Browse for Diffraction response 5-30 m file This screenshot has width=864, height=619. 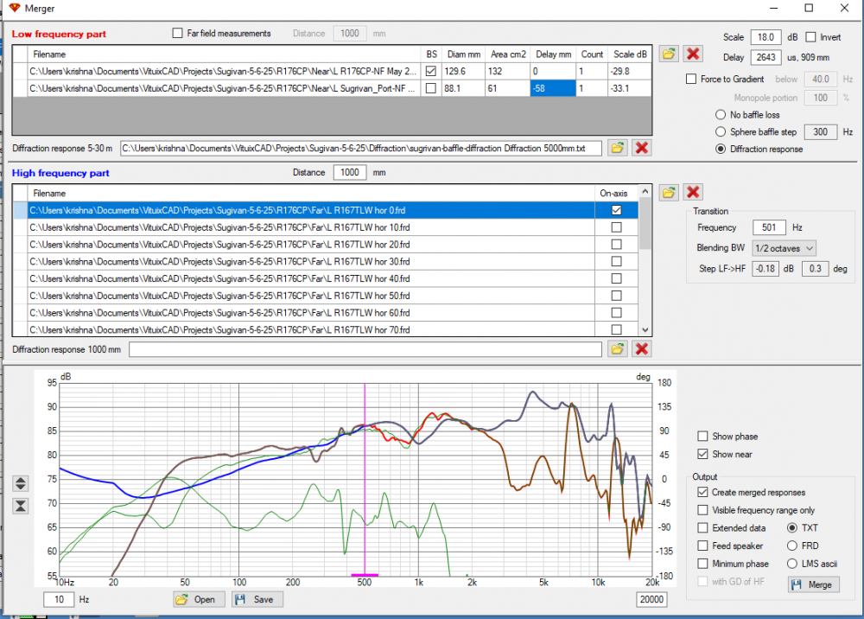point(618,148)
